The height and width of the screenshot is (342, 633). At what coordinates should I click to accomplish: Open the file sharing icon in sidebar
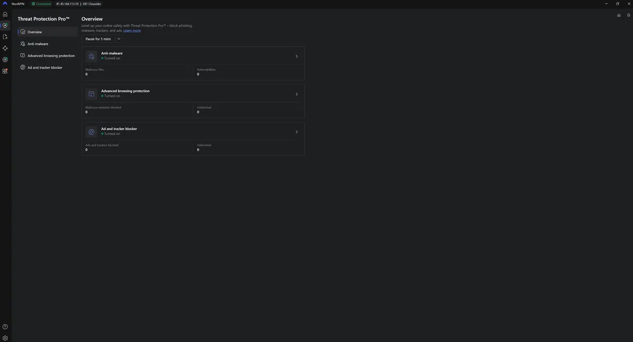pyautogui.click(x=5, y=37)
